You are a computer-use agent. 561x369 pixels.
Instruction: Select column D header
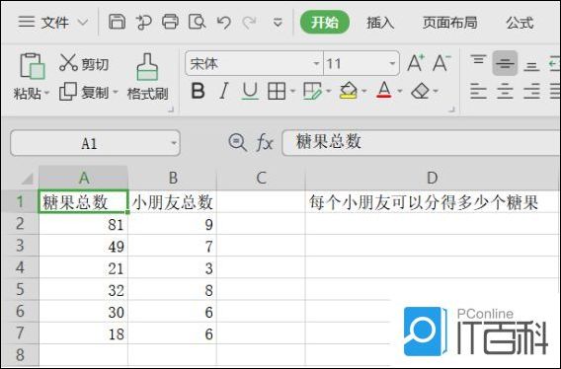(x=433, y=178)
